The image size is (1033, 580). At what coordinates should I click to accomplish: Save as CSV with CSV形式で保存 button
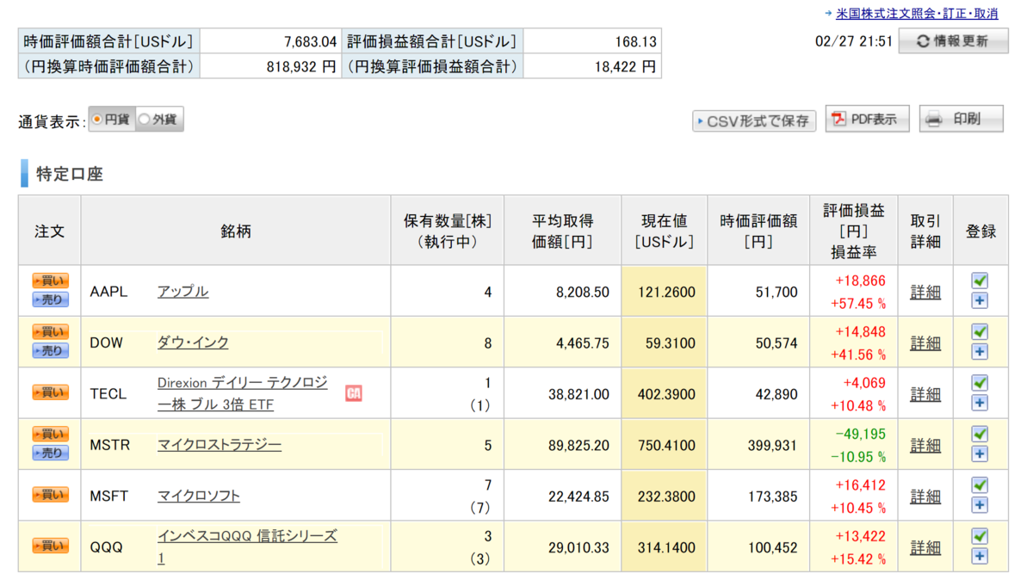click(754, 120)
